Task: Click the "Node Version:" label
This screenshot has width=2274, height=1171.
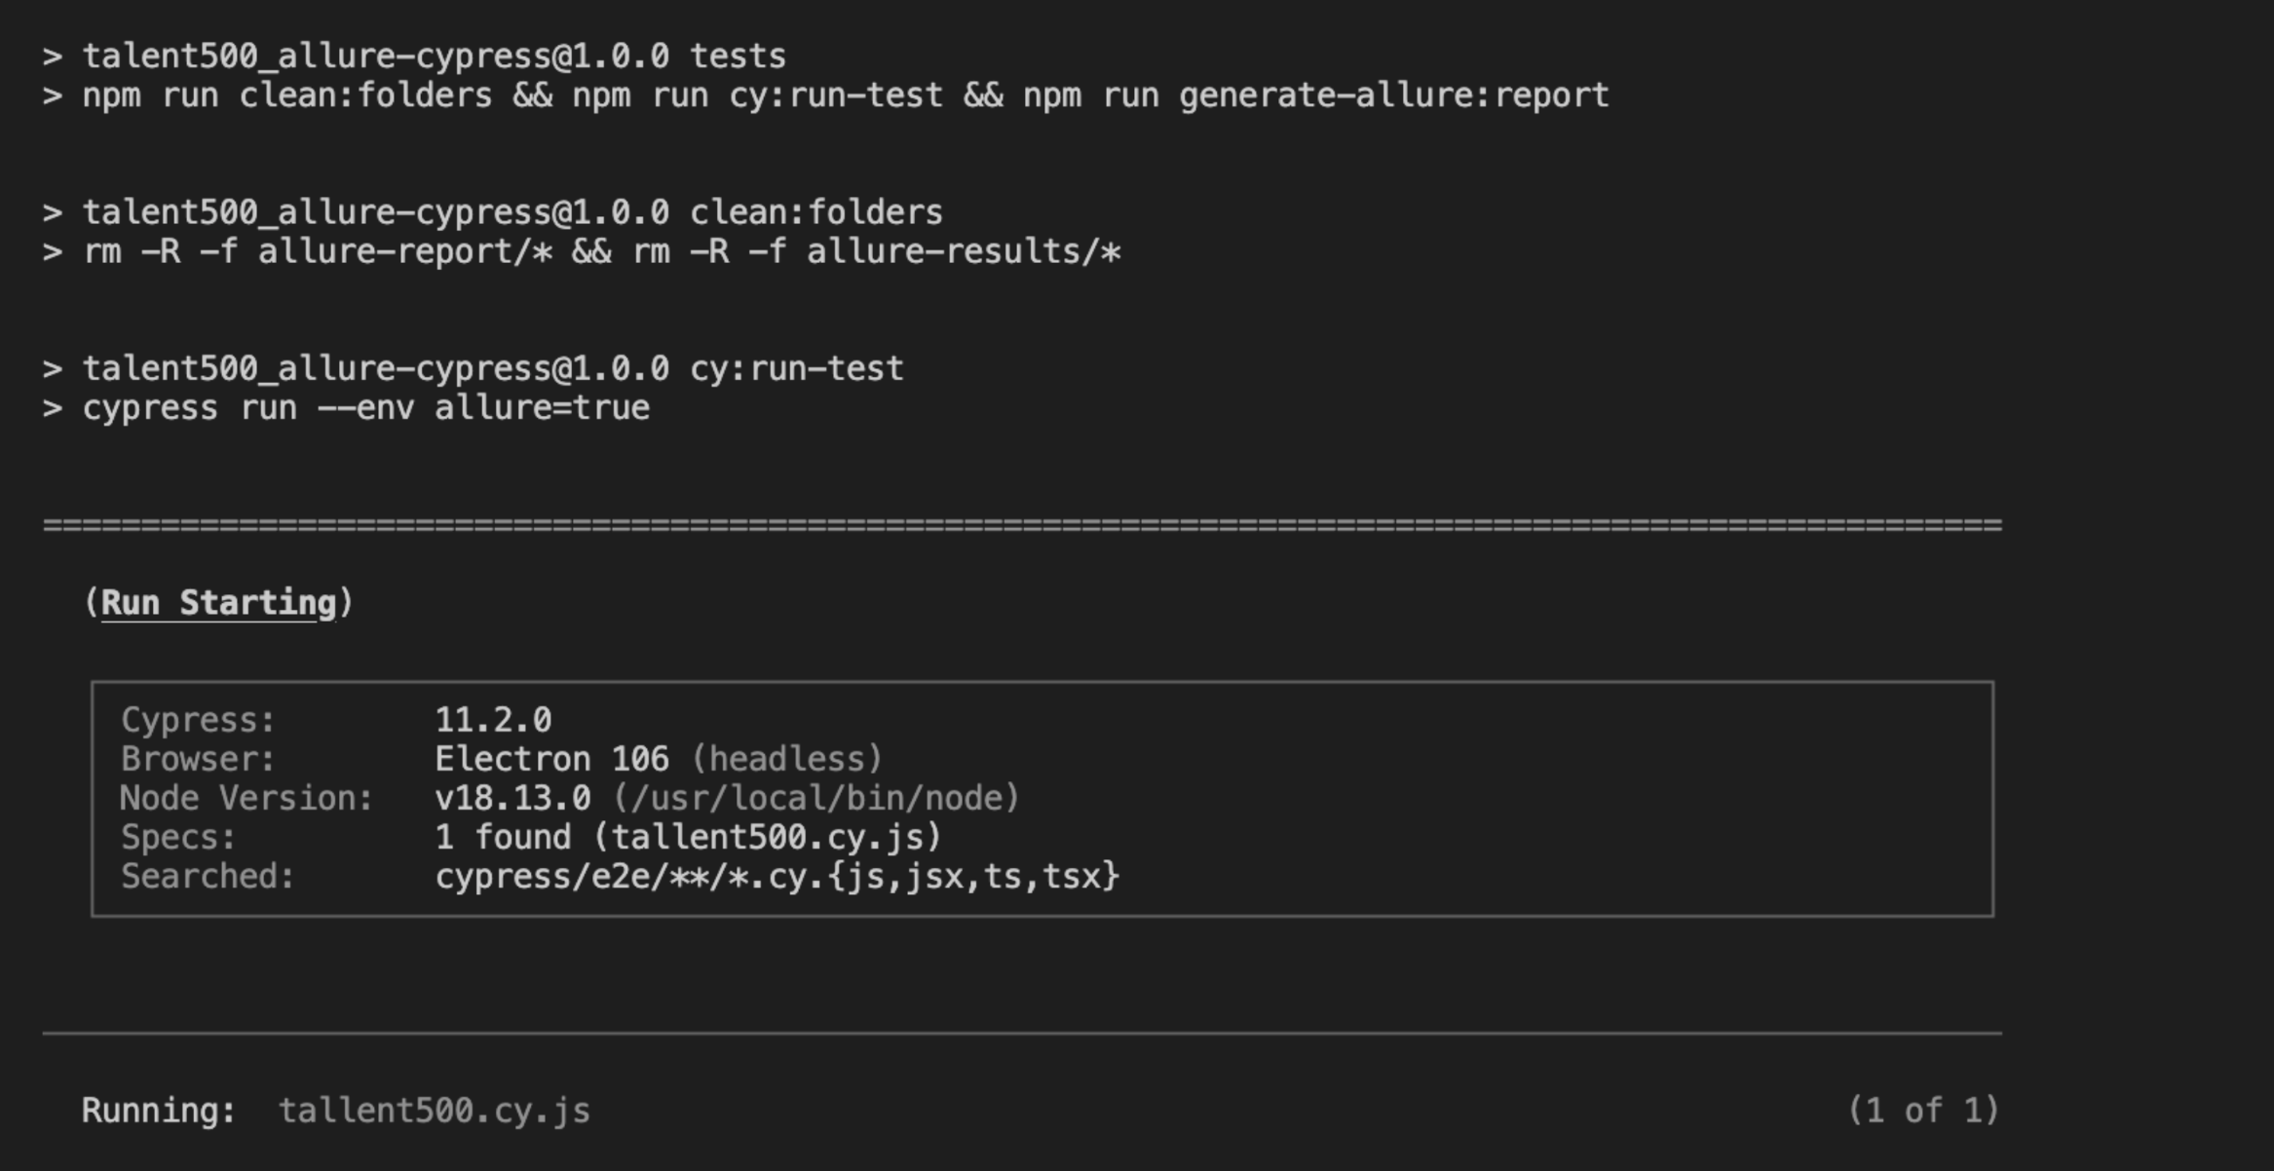Action: [x=246, y=799]
